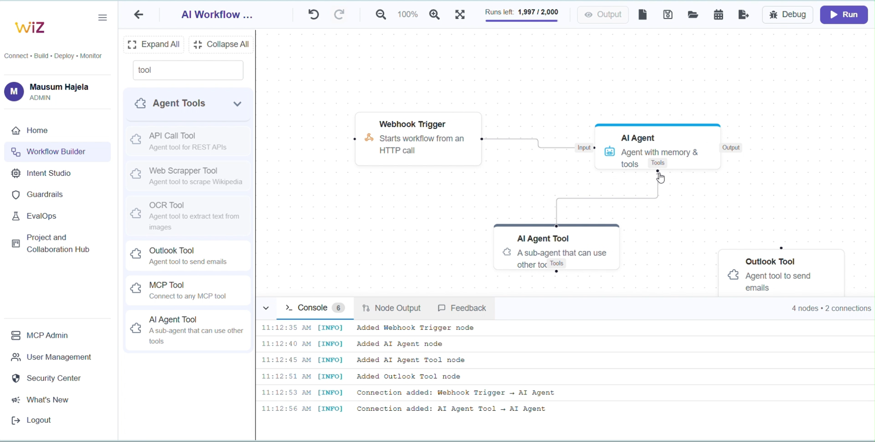Click Collapse All node categories

(221, 45)
